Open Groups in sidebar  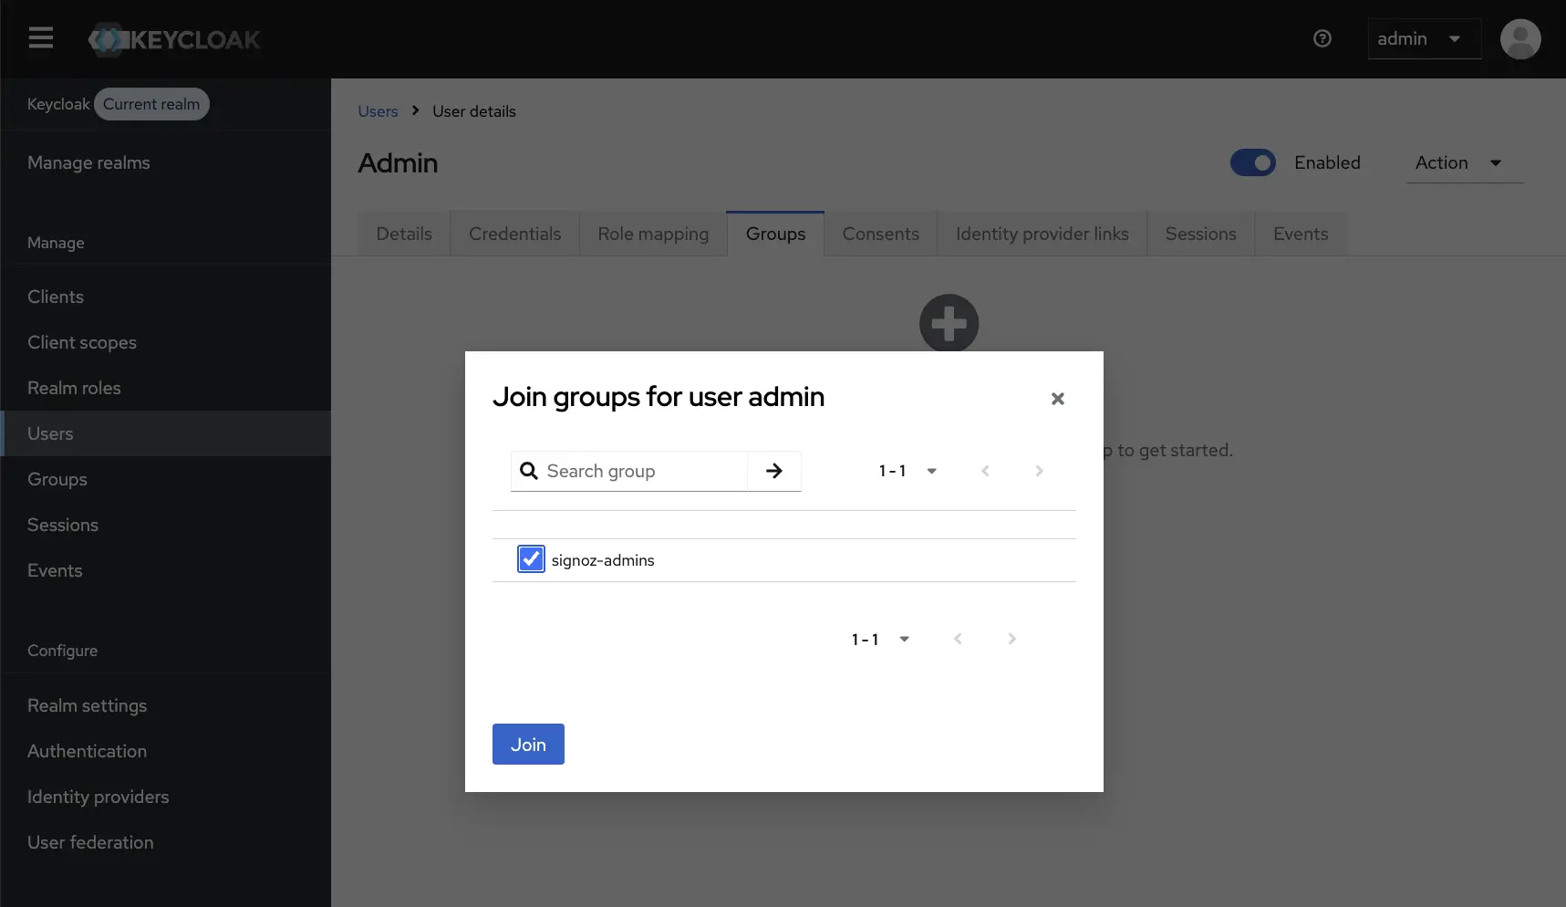coord(165,479)
